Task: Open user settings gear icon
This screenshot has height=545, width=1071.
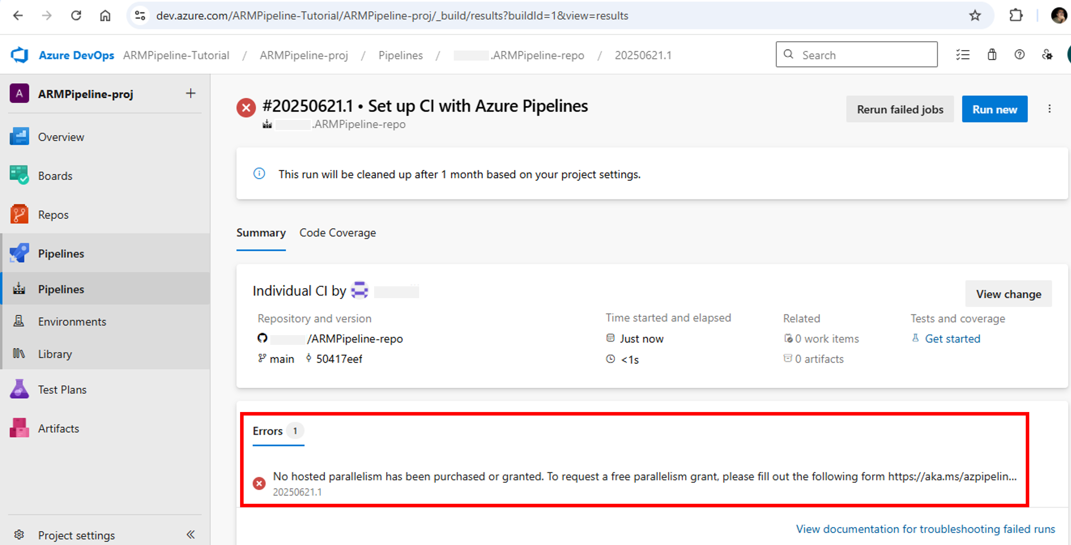Action: coord(1047,55)
